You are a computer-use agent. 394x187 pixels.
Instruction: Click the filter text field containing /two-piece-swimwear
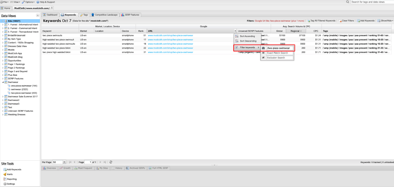(x=280, y=48)
